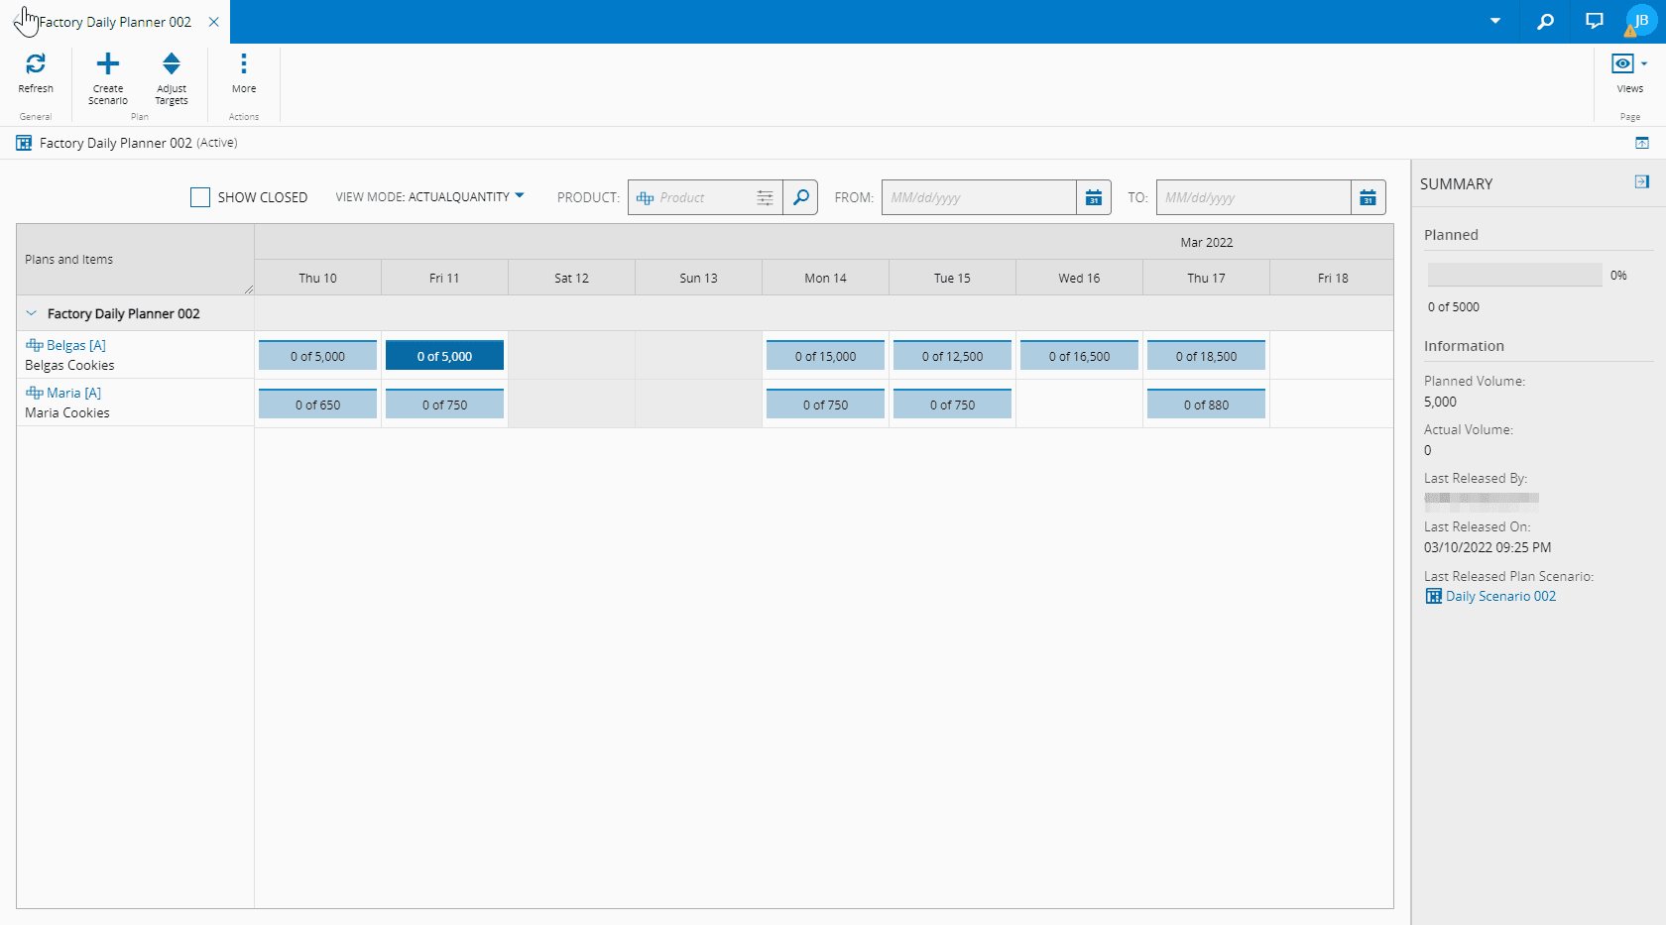Collapse the Summary side panel
This screenshot has width=1666, height=925.
tap(1641, 182)
